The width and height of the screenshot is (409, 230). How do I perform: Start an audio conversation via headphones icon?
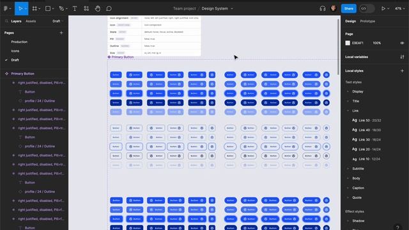coord(322,8)
